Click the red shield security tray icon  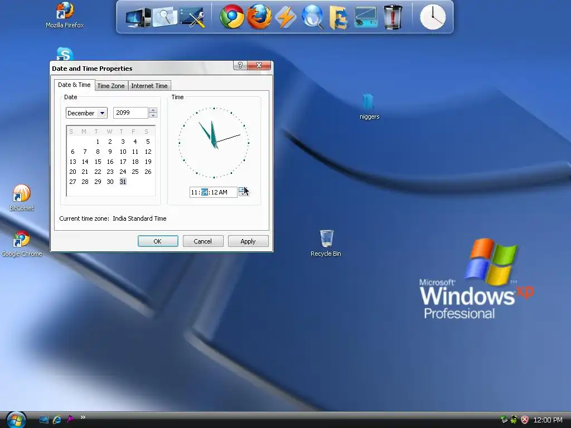525,420
